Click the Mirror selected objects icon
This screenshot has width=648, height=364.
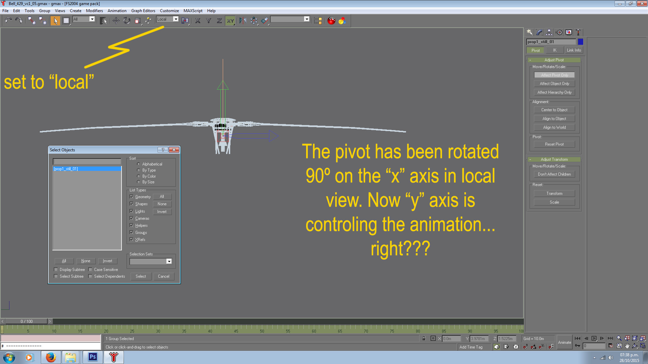[x=243, y=21]
